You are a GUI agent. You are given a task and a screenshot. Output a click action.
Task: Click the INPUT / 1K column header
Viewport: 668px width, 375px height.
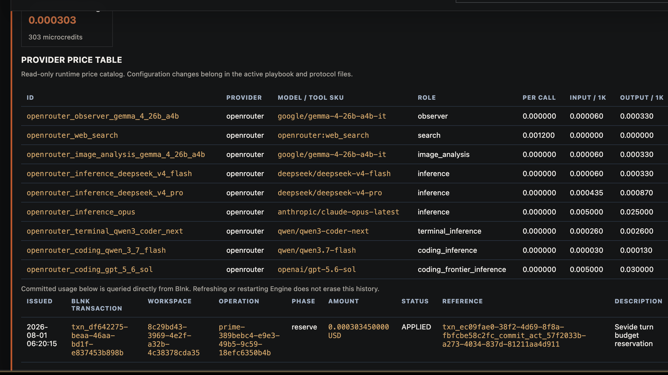(588, 97)
